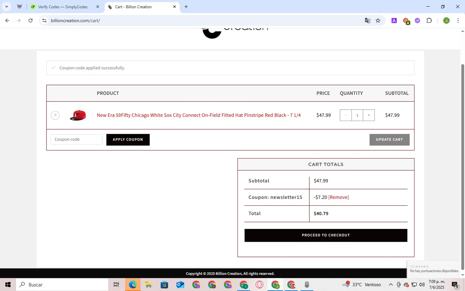
Task: Close the Cart - Billion Creation tab
Action: [x=175, y=7]
